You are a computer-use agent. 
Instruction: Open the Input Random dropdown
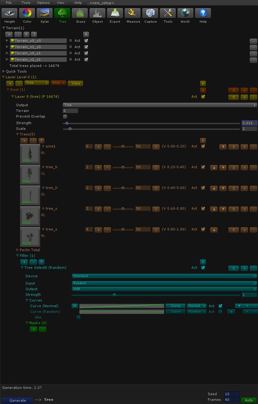164,283
